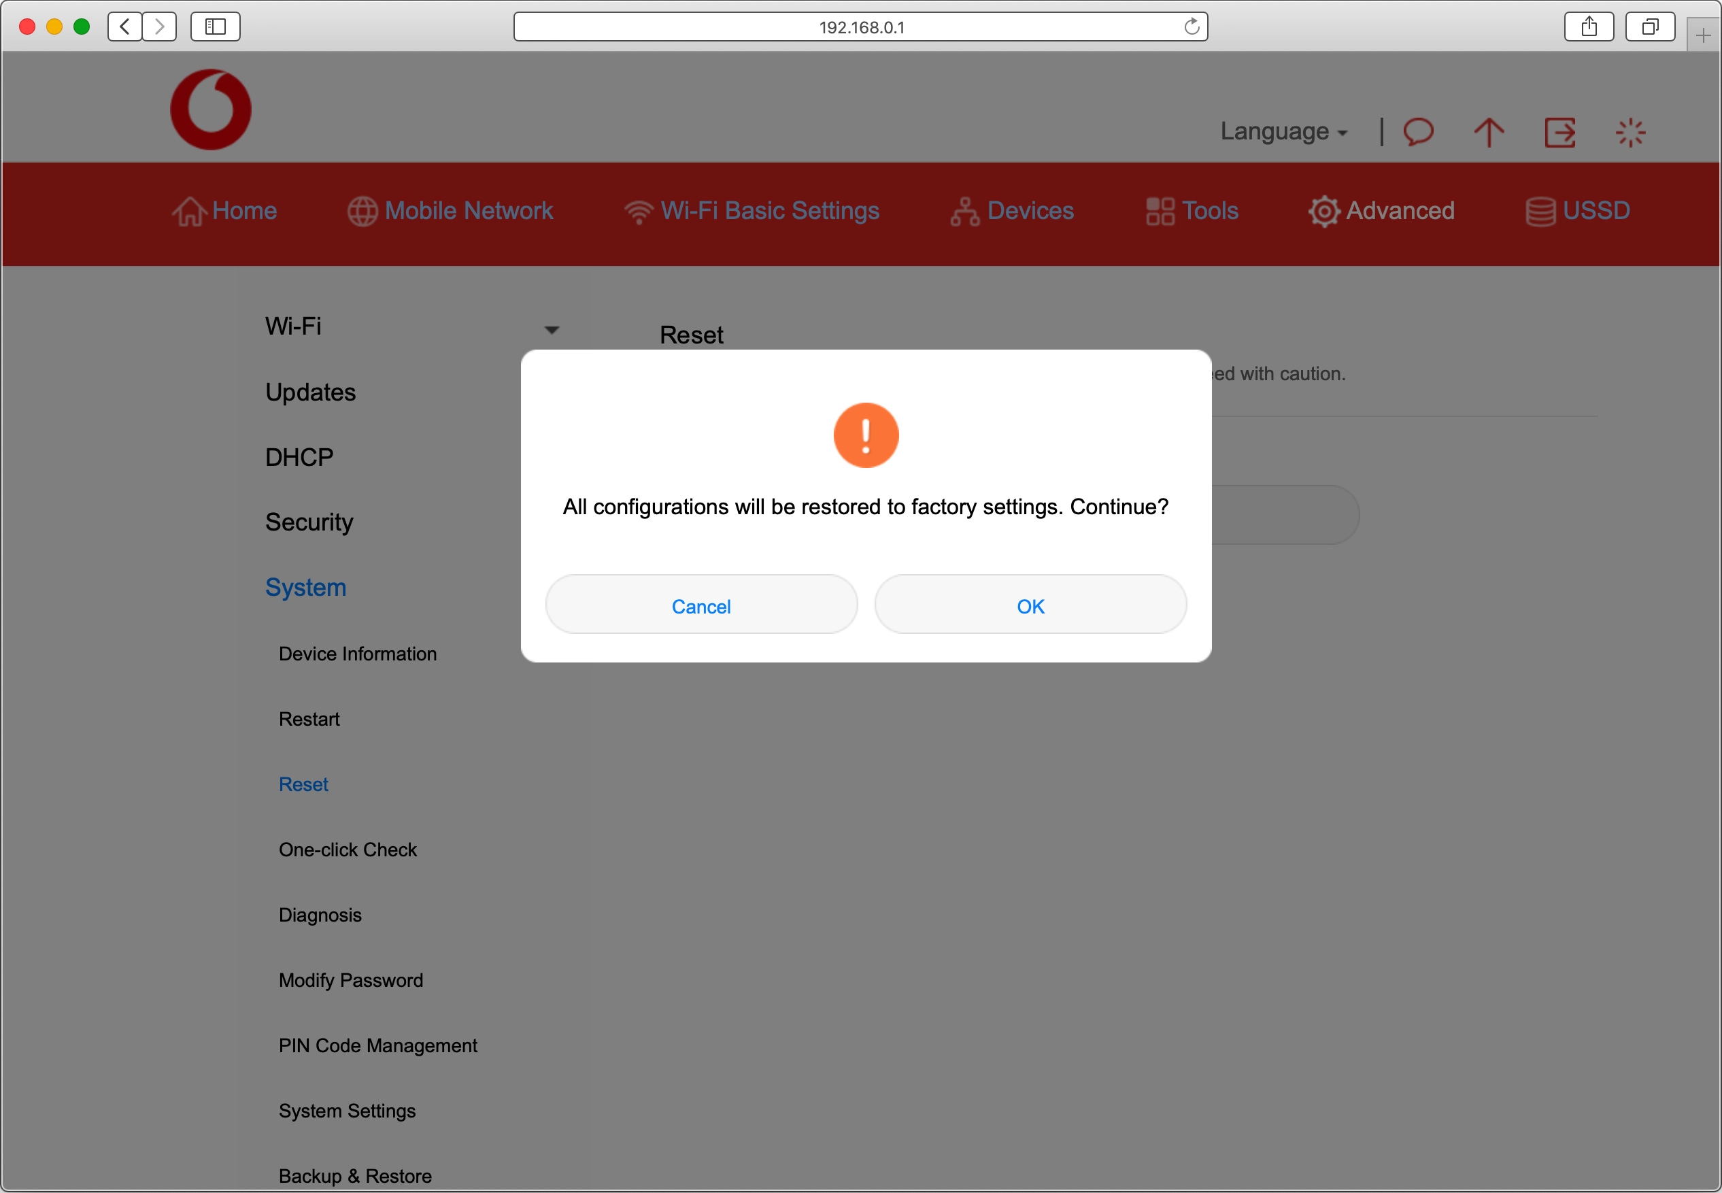
Task: Click the gear icon beside Advanced
Action: coord(1323,212)
